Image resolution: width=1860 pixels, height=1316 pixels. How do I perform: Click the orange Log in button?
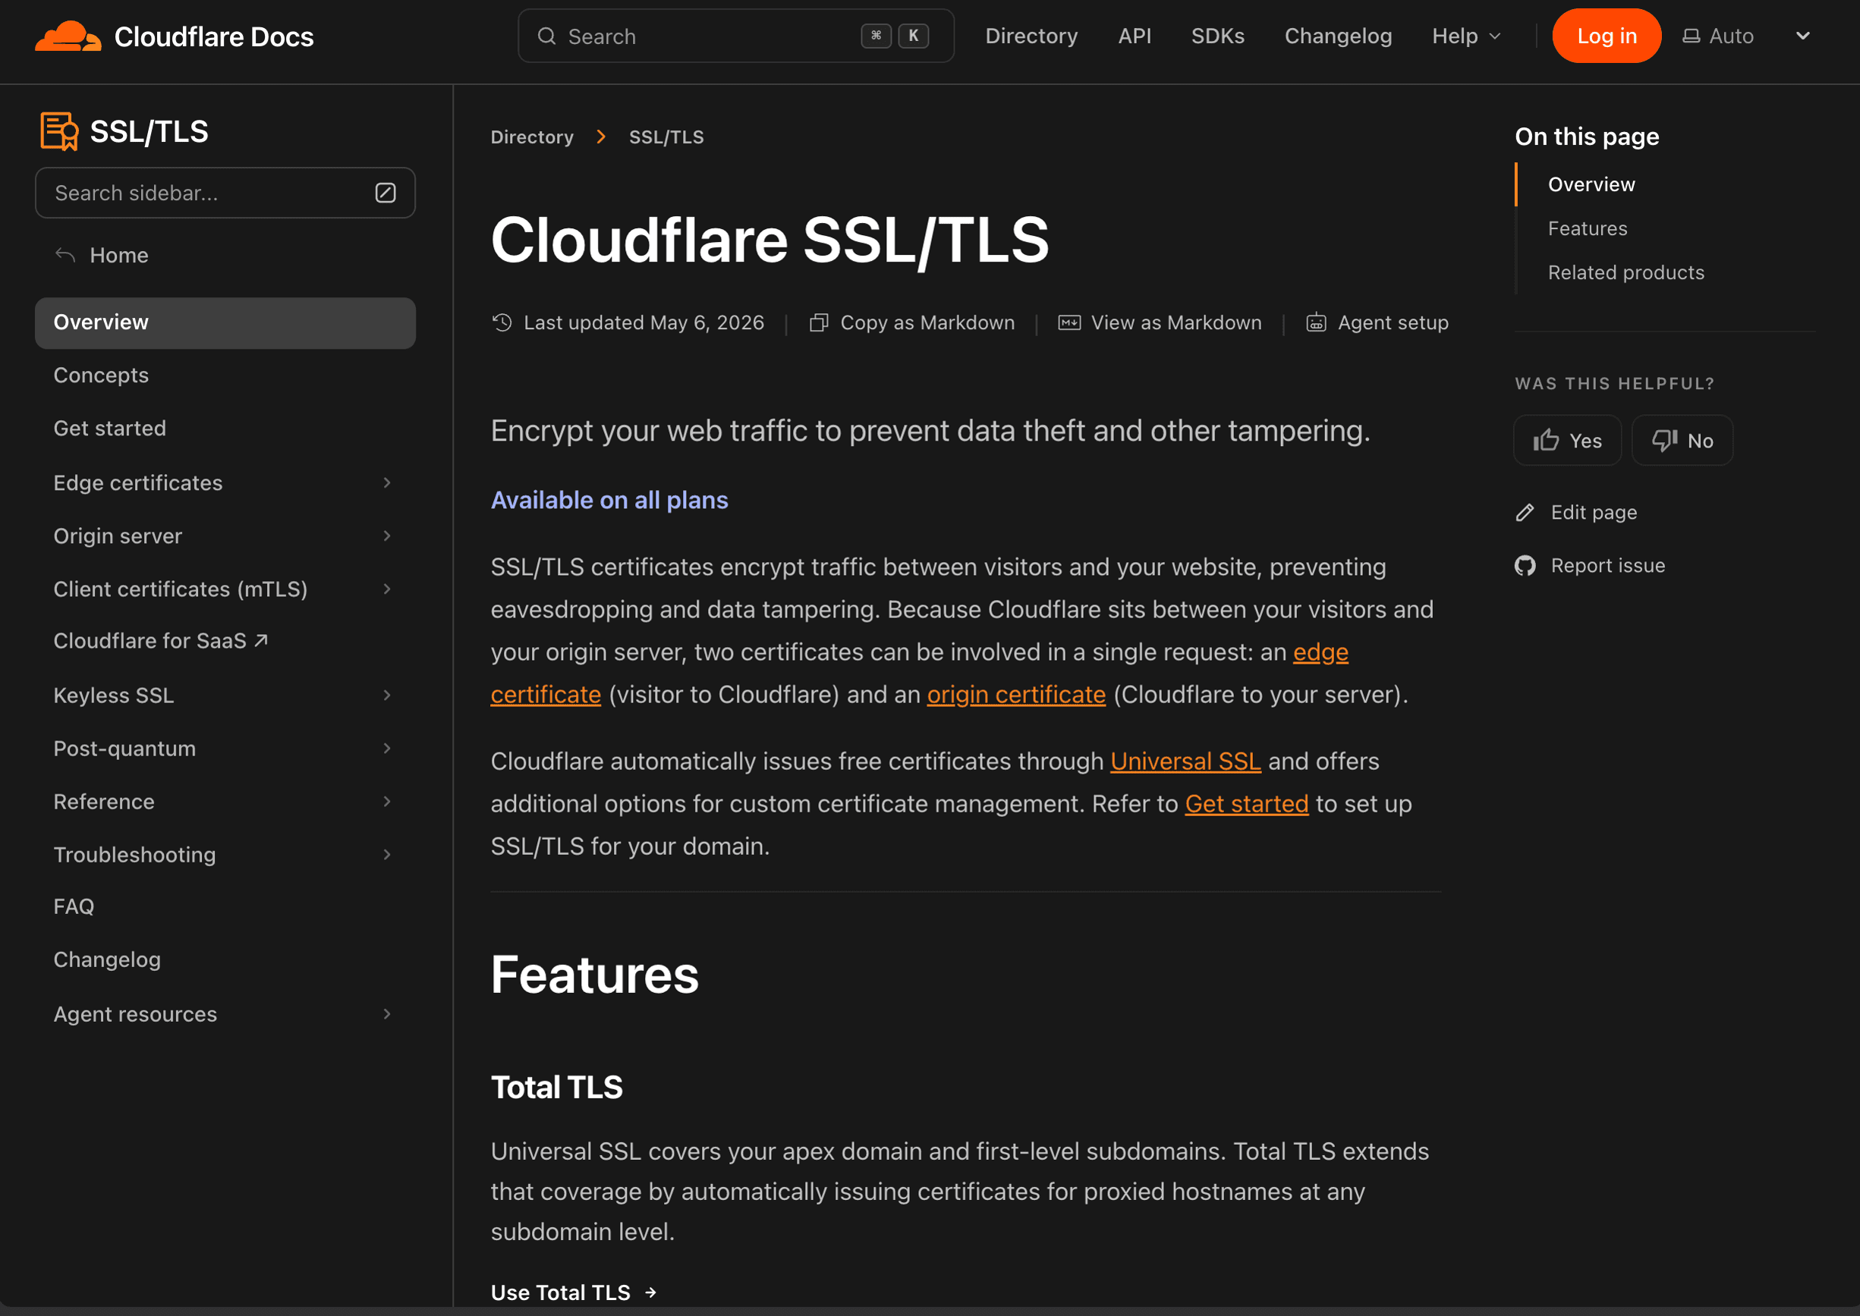coord(1607,36)
